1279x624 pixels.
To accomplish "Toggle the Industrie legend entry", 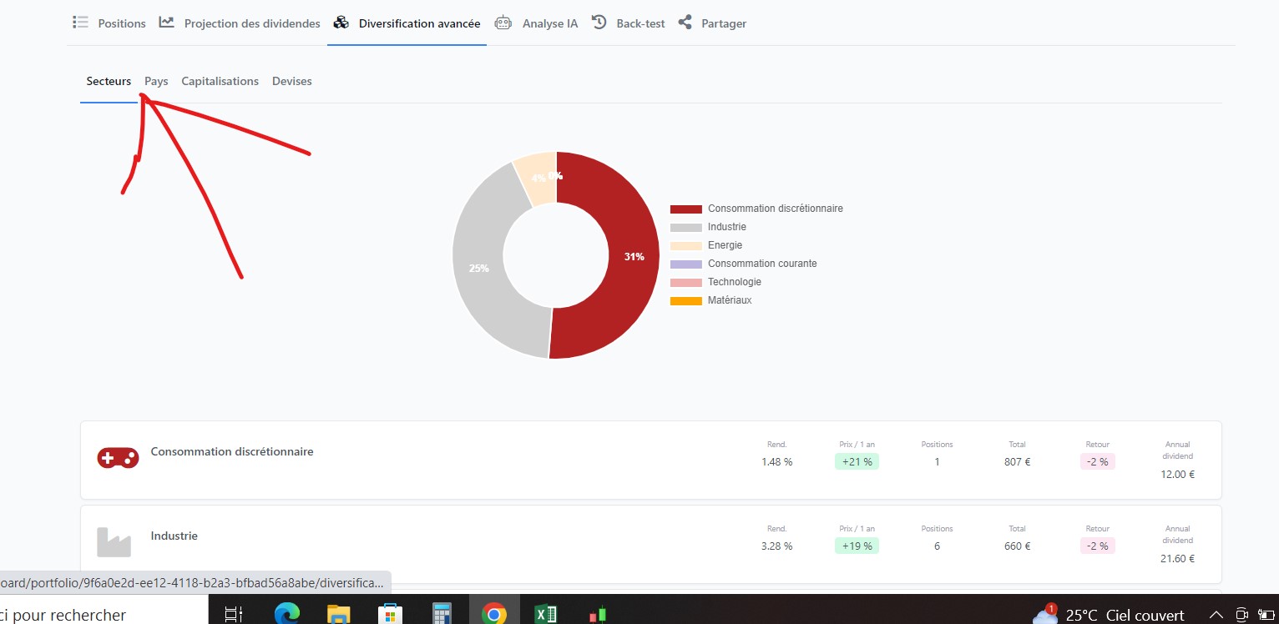I will 726,227.
